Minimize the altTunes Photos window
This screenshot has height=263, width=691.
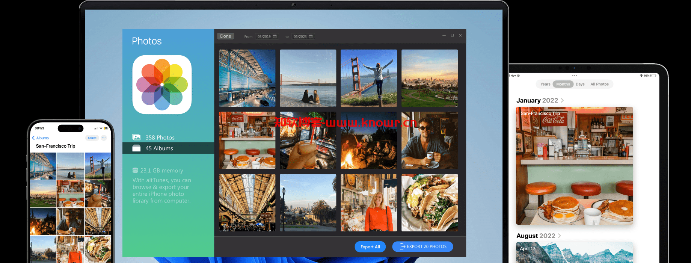444,35
